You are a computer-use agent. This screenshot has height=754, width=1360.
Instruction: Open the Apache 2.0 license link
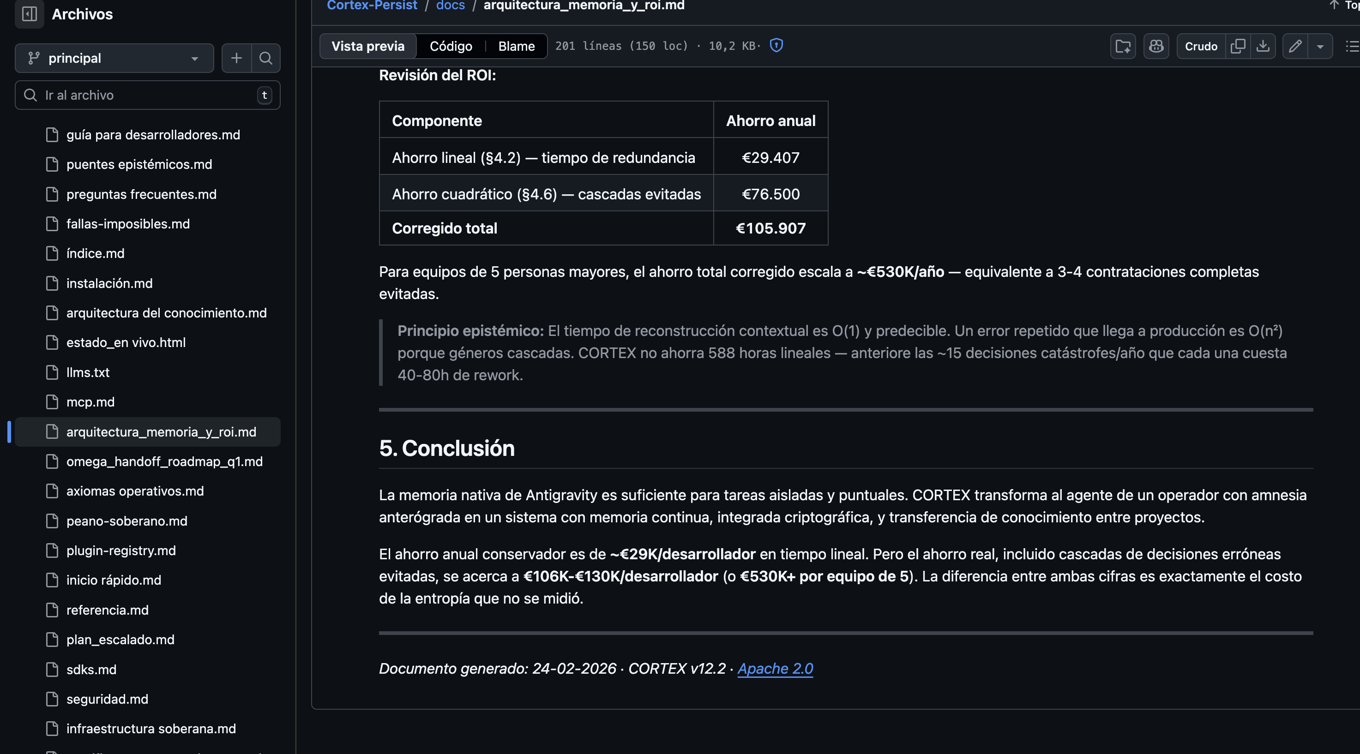[x=775, y=669]
